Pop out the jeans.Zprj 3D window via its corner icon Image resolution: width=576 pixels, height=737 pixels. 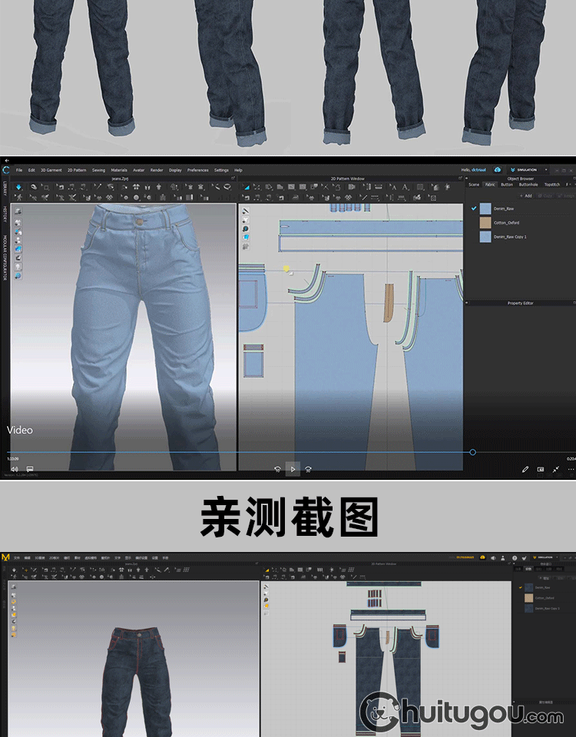(233, 179)
